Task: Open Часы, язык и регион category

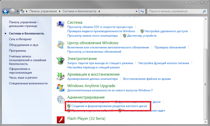Action: coord(23,78)
